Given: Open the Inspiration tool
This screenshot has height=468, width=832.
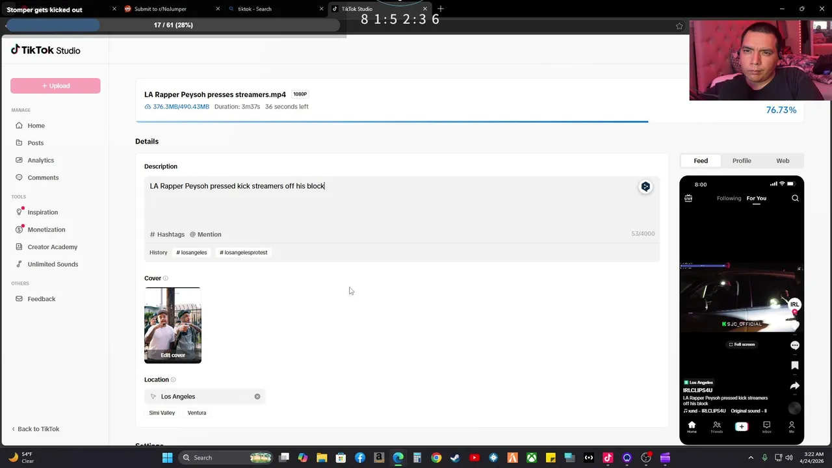Looking at the screenshot, I should click(x=42, y=212).
